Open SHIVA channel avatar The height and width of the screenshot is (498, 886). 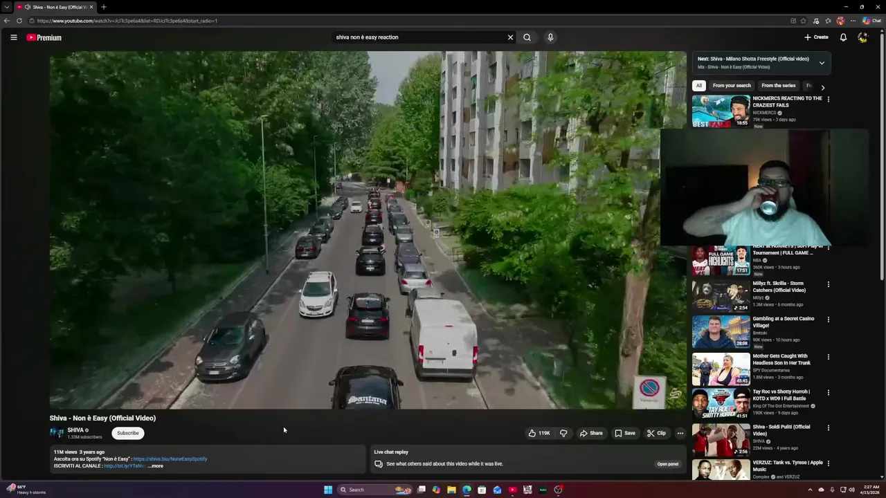tap(56, 433)
